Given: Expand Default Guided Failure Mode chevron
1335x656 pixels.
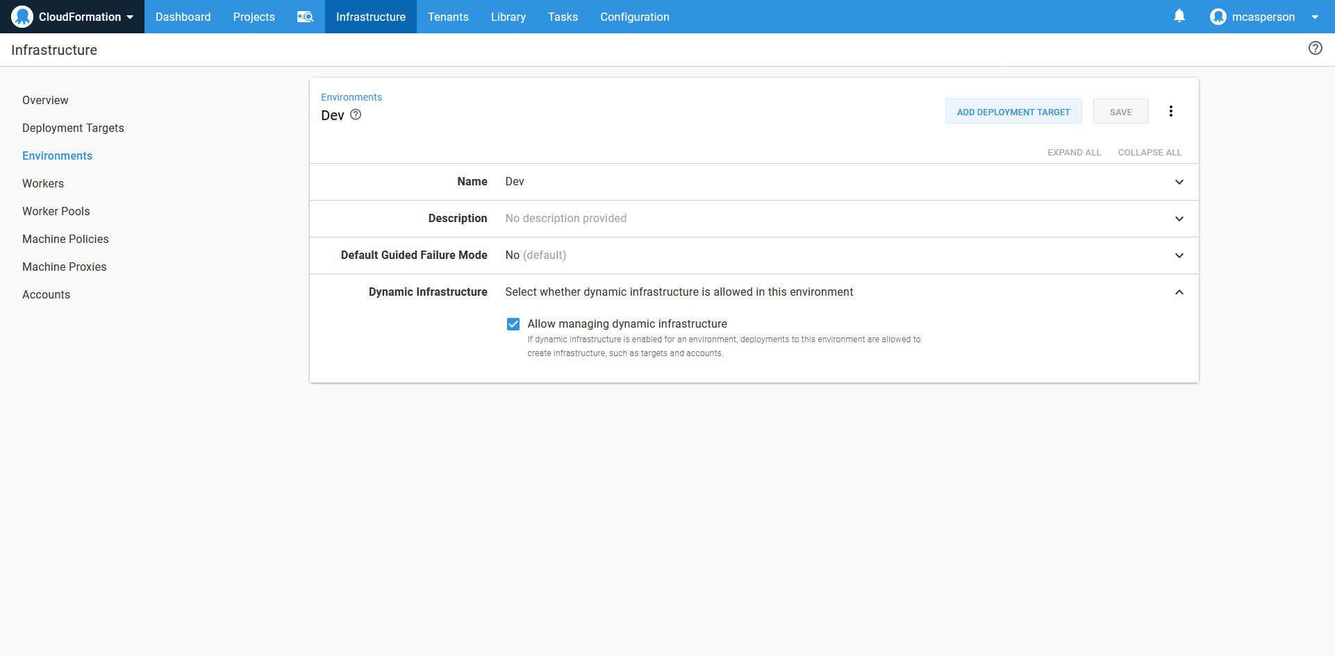Looking at the screenshot, I should (x=1179, y=255).
